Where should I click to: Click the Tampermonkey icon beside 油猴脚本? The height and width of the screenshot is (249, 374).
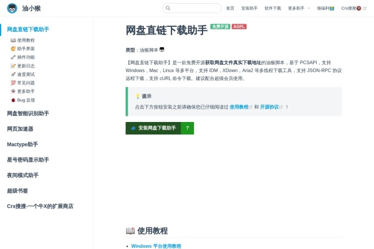(x=162, y=49)
